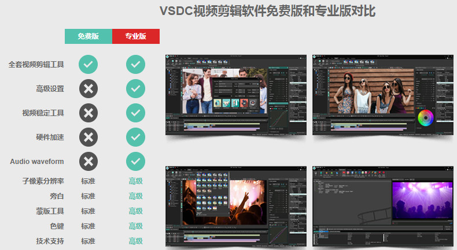Click 标准 in the 子像素分辨率 row
Screen dimensions: 457x250
tap(89, 181)
